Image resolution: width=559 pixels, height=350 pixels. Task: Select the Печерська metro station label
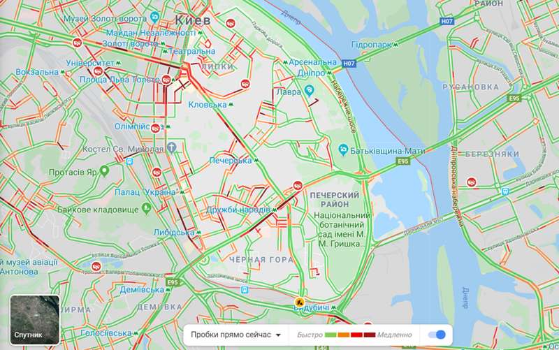coord(231,161)
